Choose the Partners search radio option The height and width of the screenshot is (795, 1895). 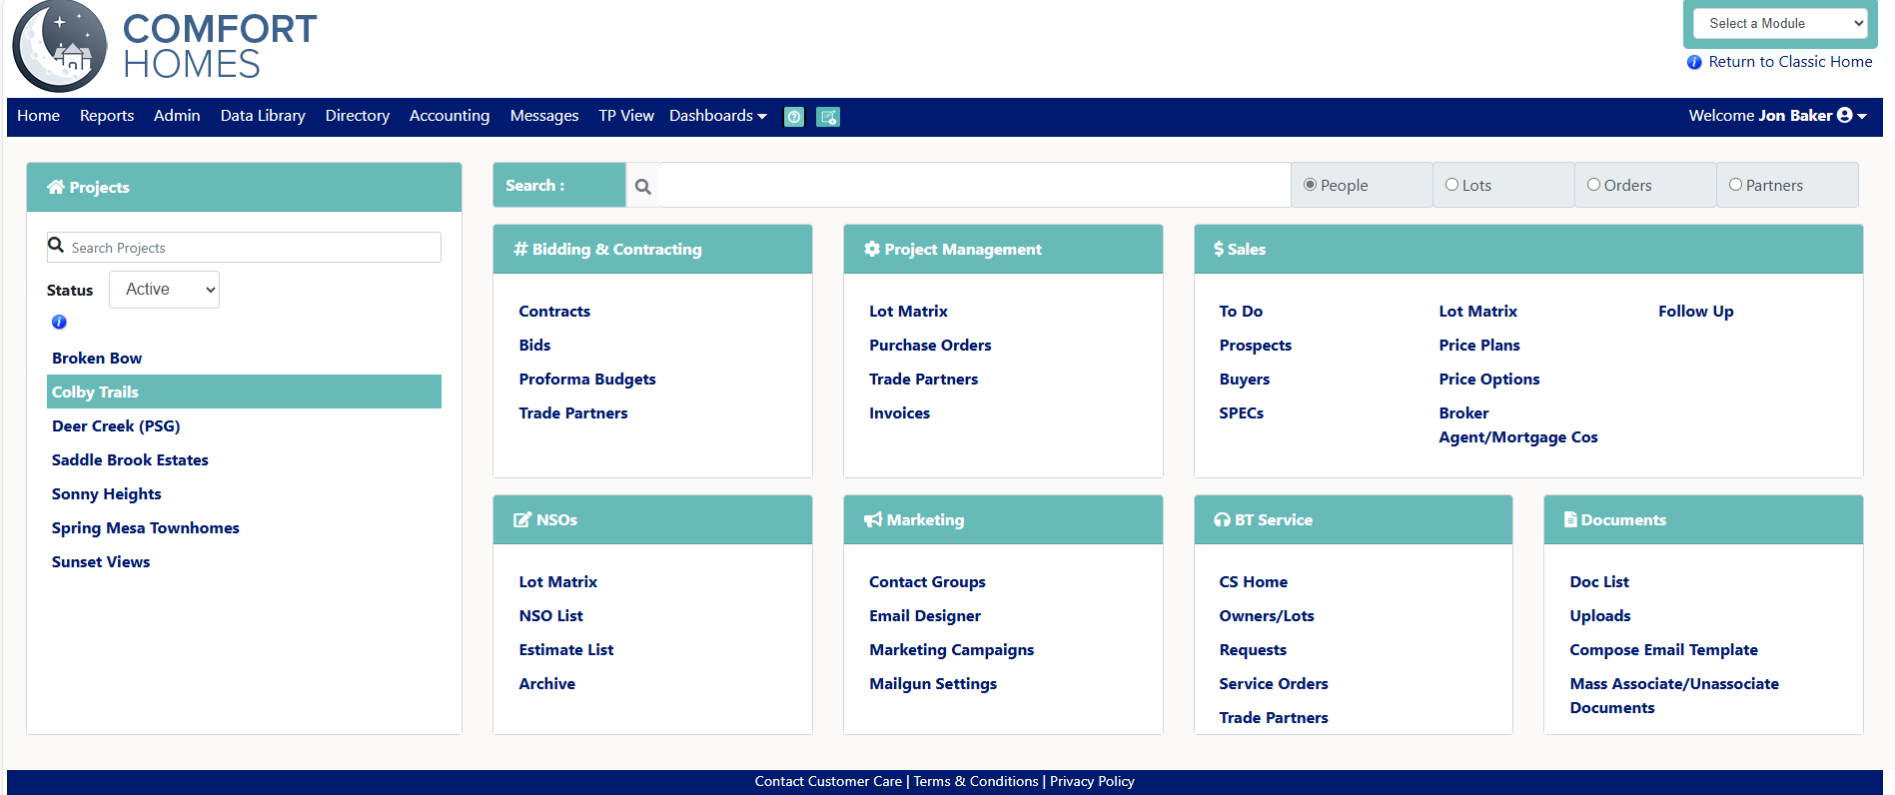(1735, 185)
